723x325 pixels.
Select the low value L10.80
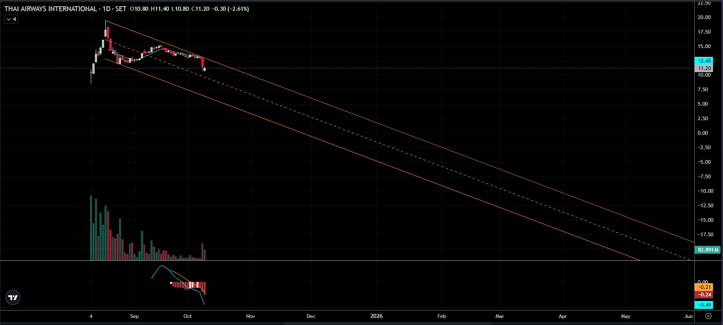click(x=180, y=9)
